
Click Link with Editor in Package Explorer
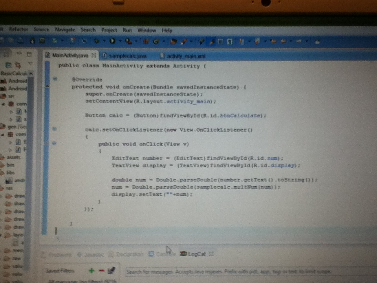18,64
